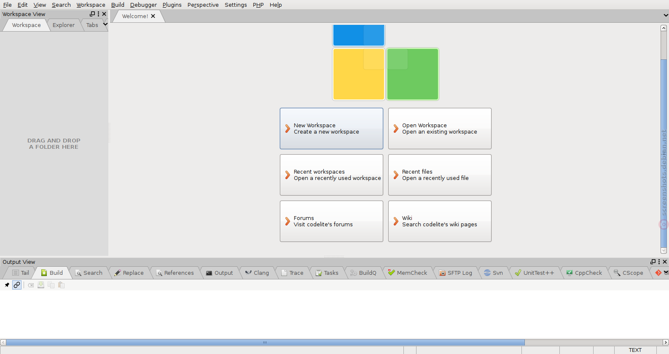Show the Trace tab

point(293,273)
